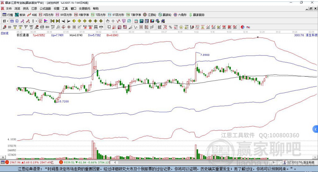The image size is (318, 172).
Task: Click the blue infinity loop icon
Action: click(x=248, y=27)
